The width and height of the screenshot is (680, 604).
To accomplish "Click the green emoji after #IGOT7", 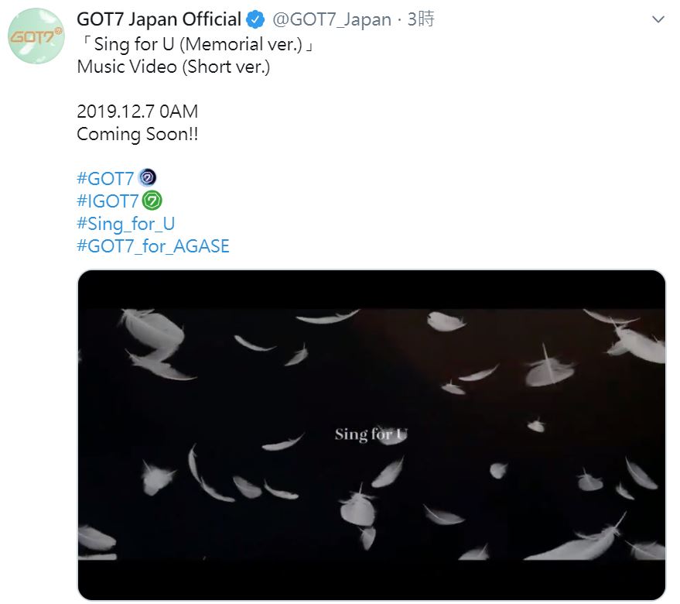I will click(x=152, y=201).
